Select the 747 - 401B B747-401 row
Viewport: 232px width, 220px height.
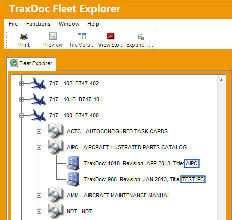point(76,99)
